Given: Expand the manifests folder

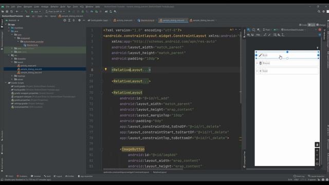Looking at the screenshot, I should [x=9, y=28].
